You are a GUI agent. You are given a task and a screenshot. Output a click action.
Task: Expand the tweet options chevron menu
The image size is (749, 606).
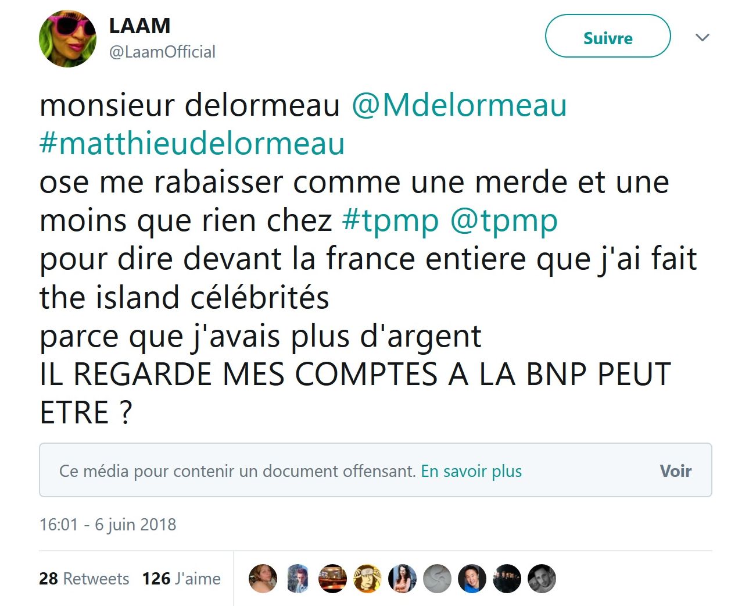[703, 38]
